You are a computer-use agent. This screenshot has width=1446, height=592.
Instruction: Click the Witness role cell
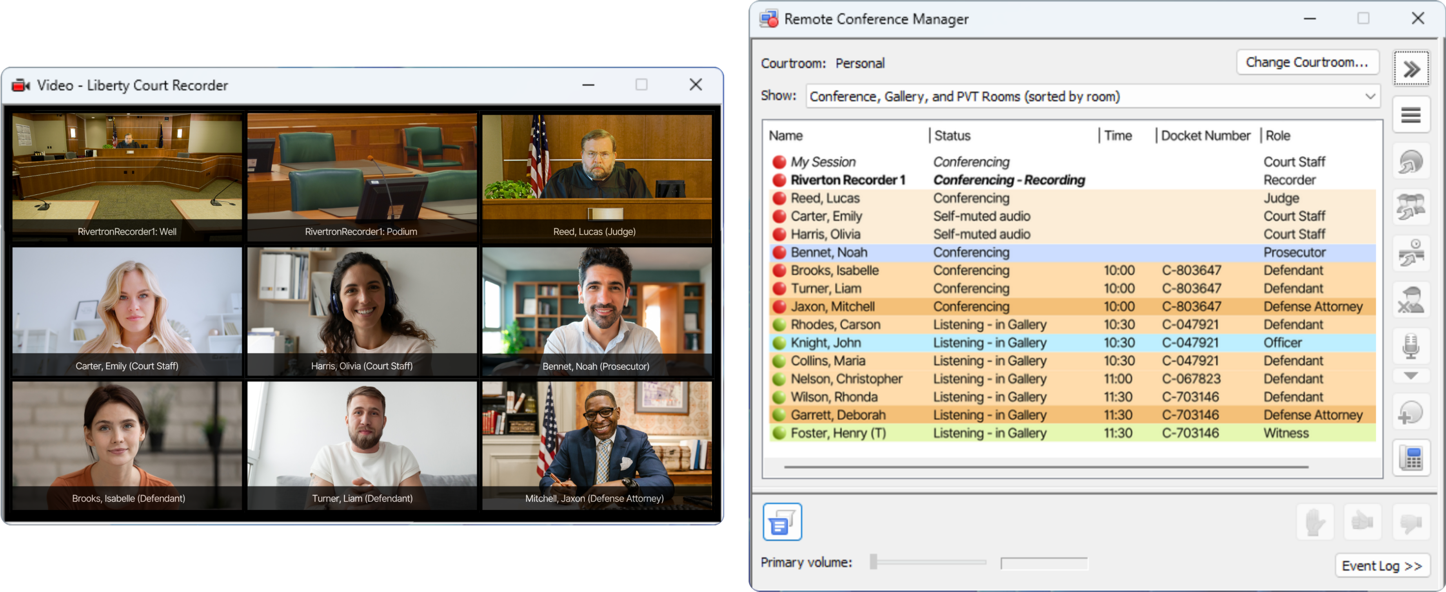1286,433
